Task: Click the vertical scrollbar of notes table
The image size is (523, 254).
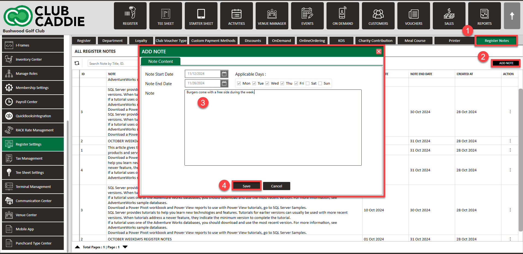Action: 521,160
